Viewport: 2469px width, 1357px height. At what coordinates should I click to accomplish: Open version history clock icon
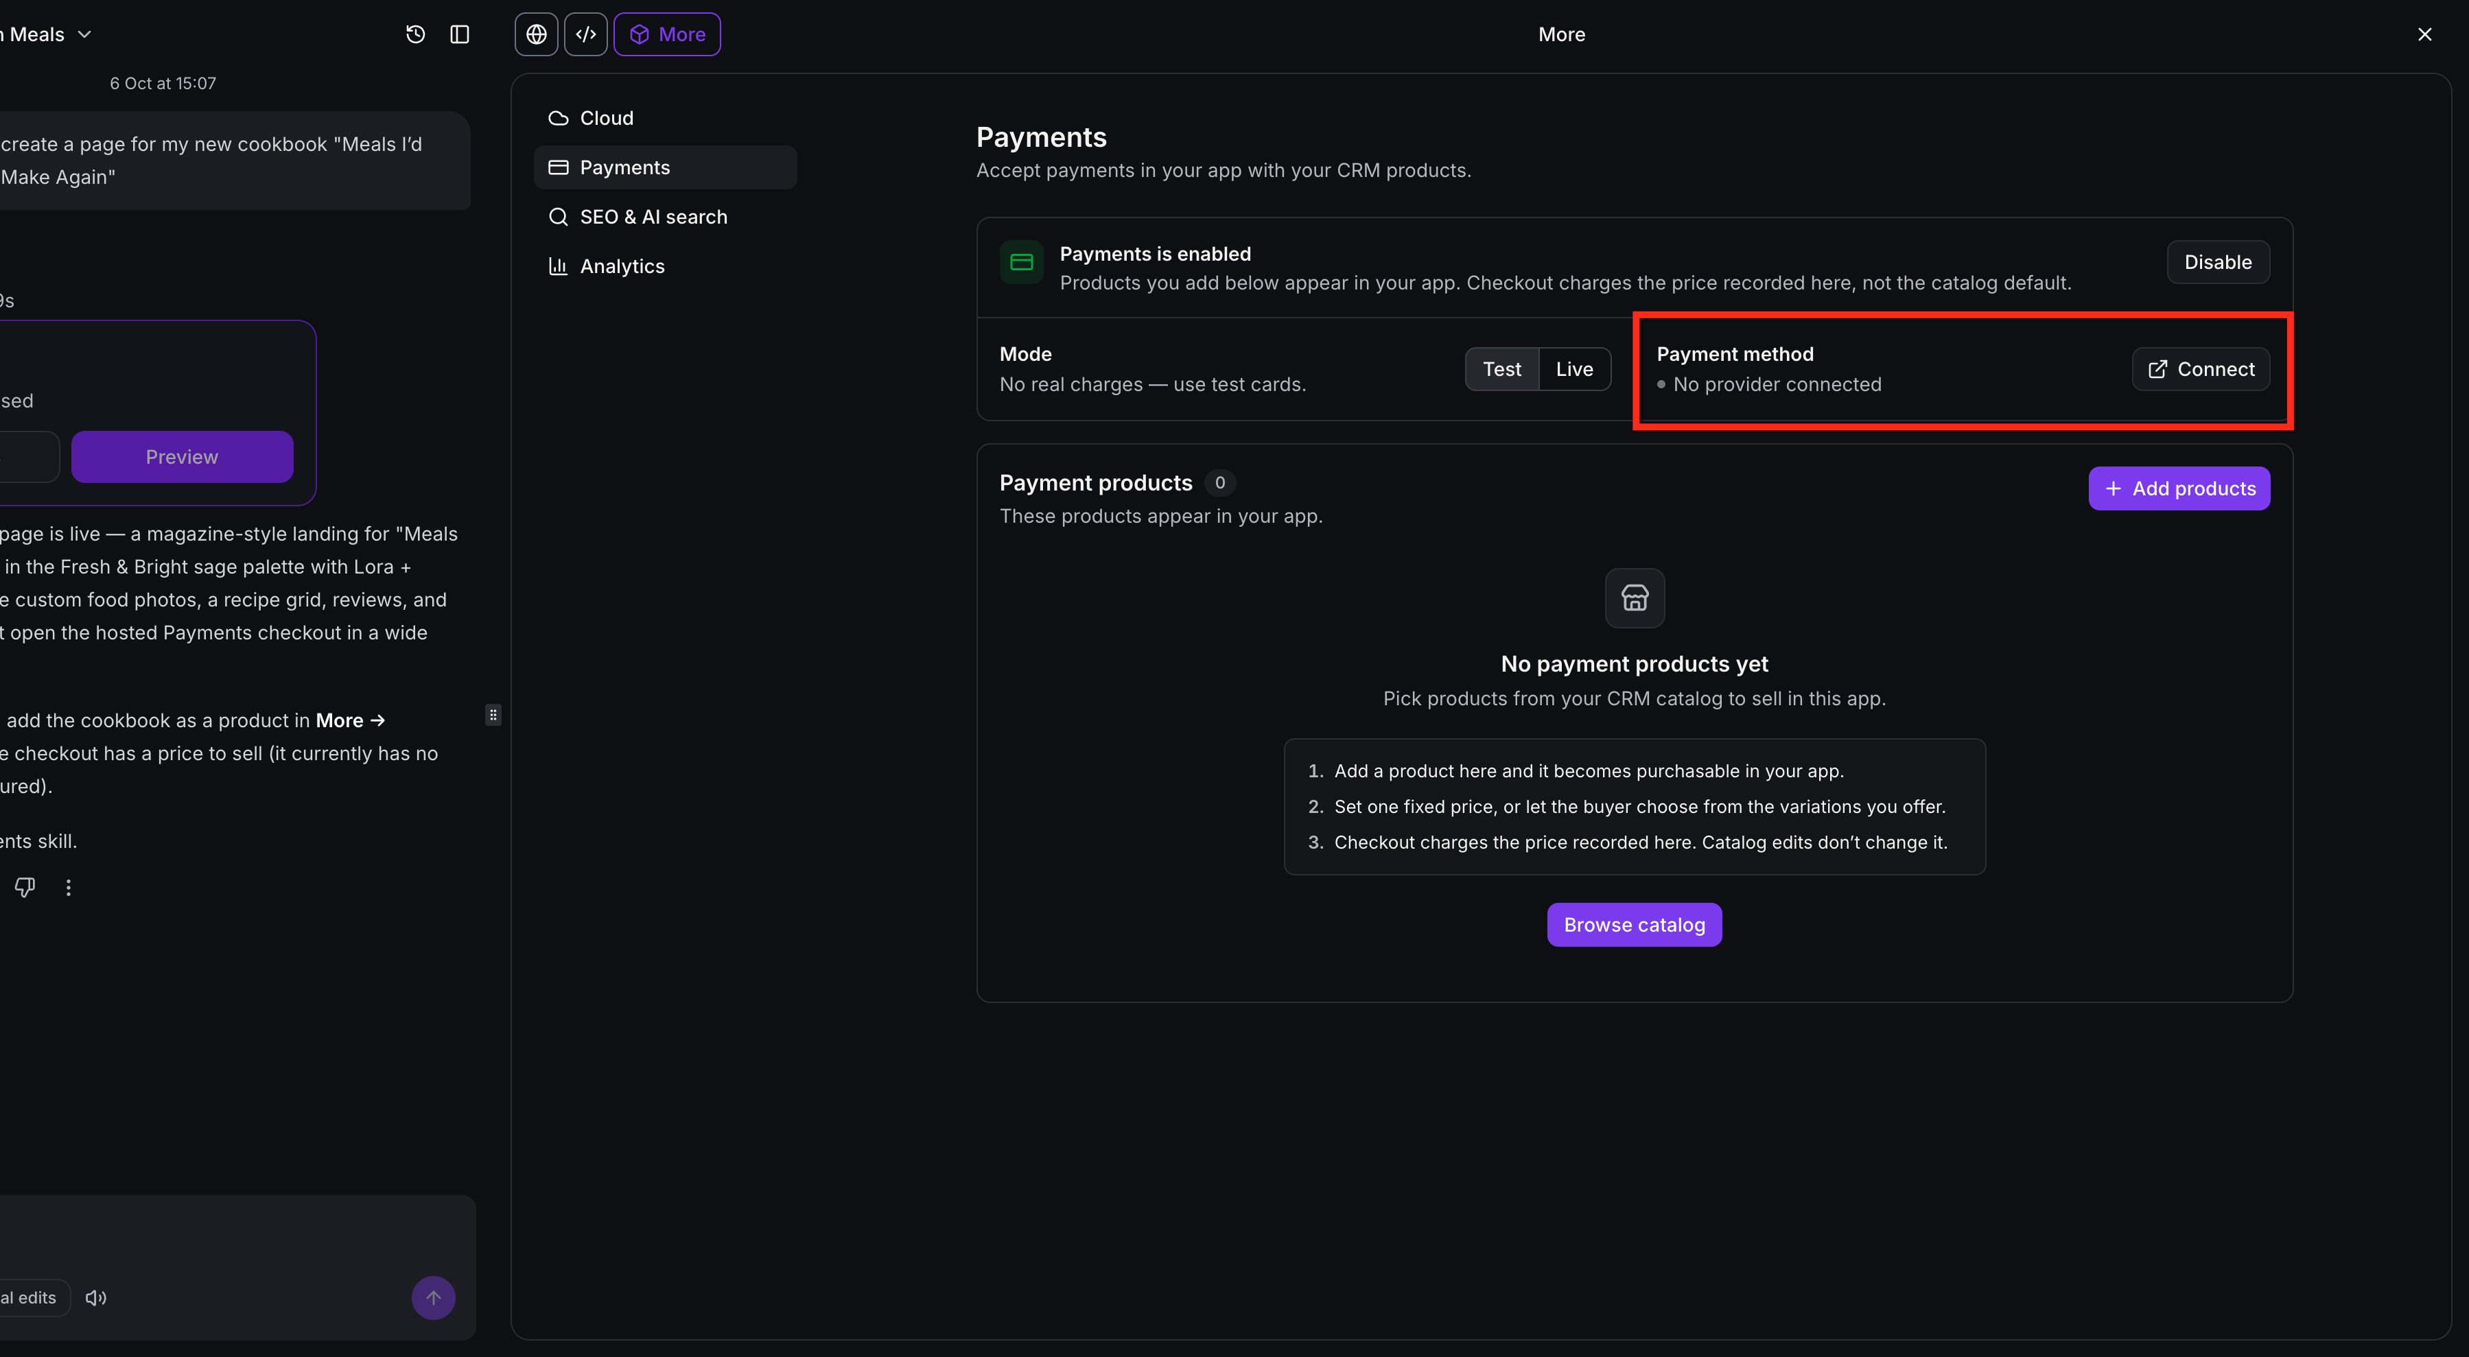pyautogui.click(x=415, y=34)
